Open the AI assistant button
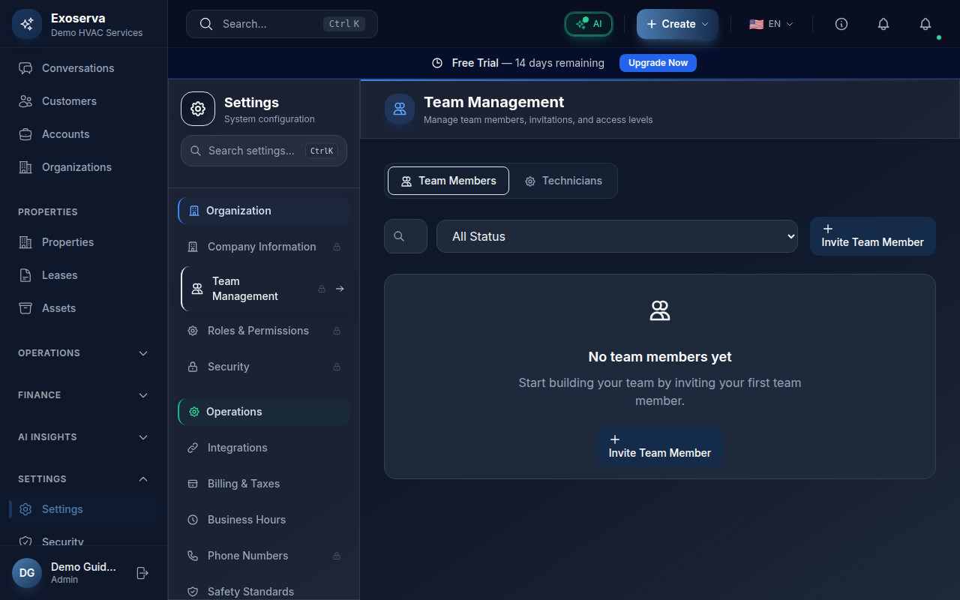The width and height of the screenshot is (960, 600). click(589, 24)
